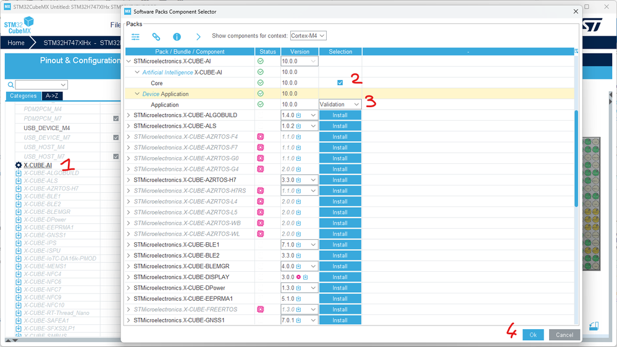The height and width of the screenshot is (347, 617).
Task: Click download icon beside X-CUBE-GNSS1 in sidebar
Action: point(19,235)
